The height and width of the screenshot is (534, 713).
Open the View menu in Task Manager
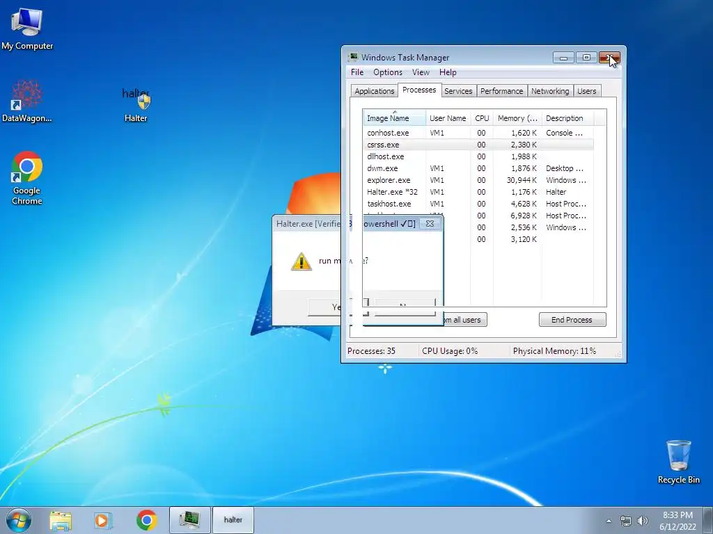click(421, 72)
